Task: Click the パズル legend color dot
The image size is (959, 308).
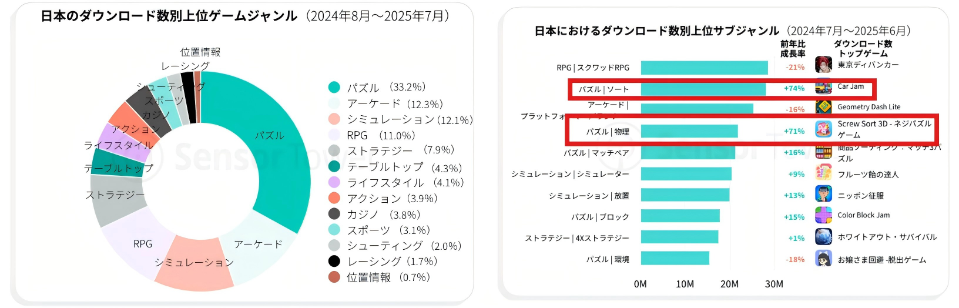Action: click(334, 88)
